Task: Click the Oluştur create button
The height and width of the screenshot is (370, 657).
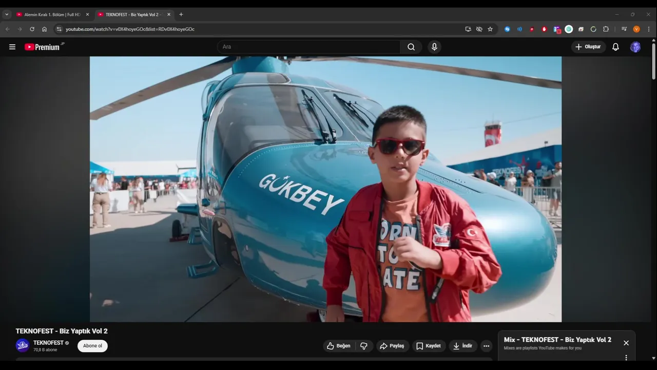Action: pos(588,47)
